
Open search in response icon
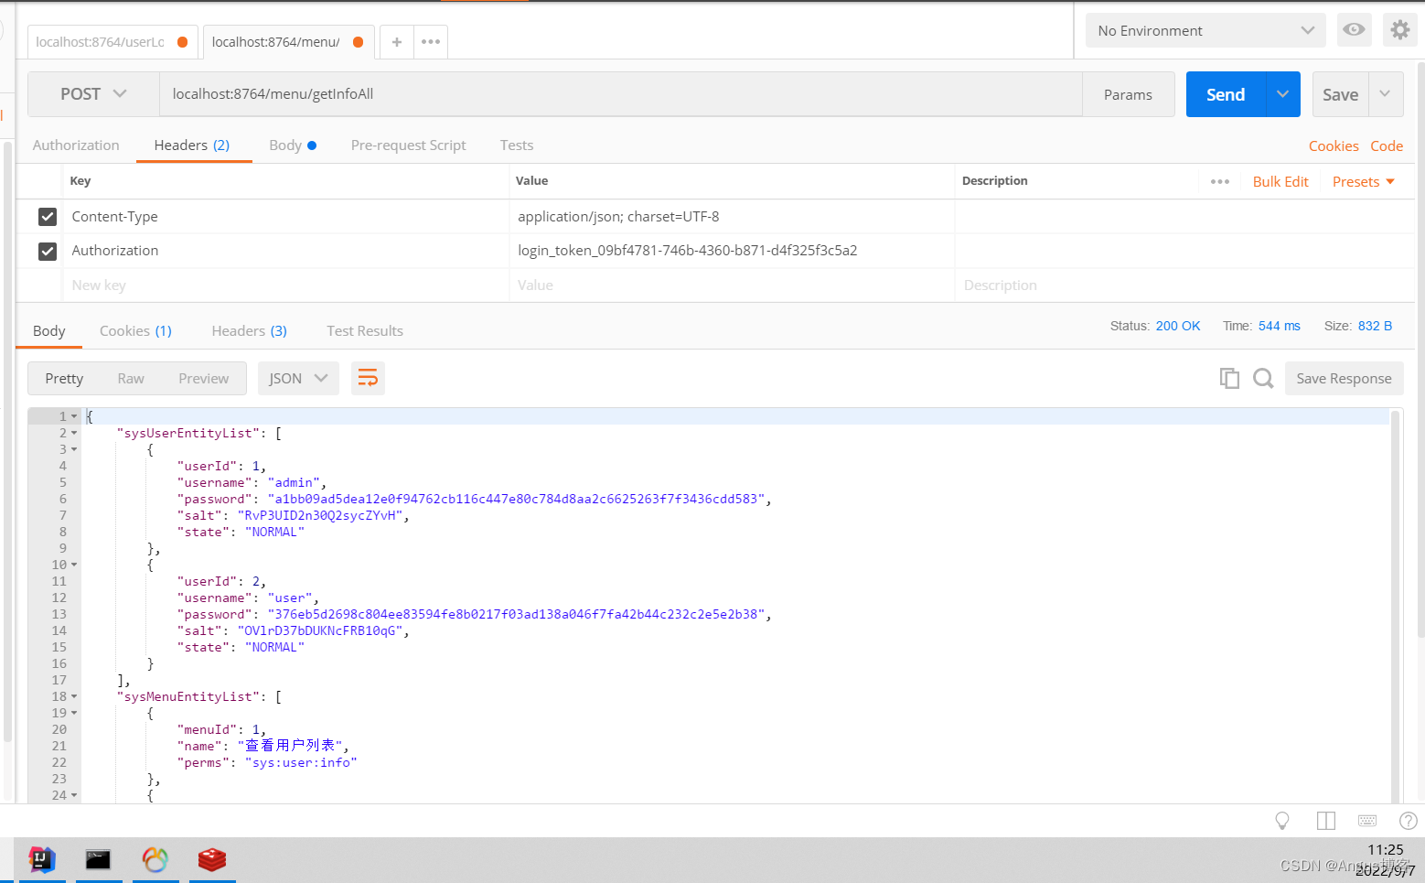(x=1263, y=378)
